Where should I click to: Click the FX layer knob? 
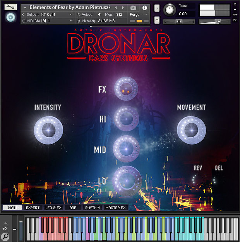126,89
